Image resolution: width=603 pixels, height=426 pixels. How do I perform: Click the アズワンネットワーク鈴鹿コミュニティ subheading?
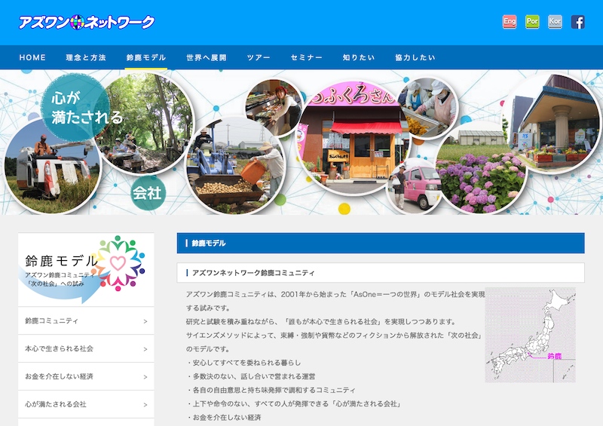coord(381,273)
